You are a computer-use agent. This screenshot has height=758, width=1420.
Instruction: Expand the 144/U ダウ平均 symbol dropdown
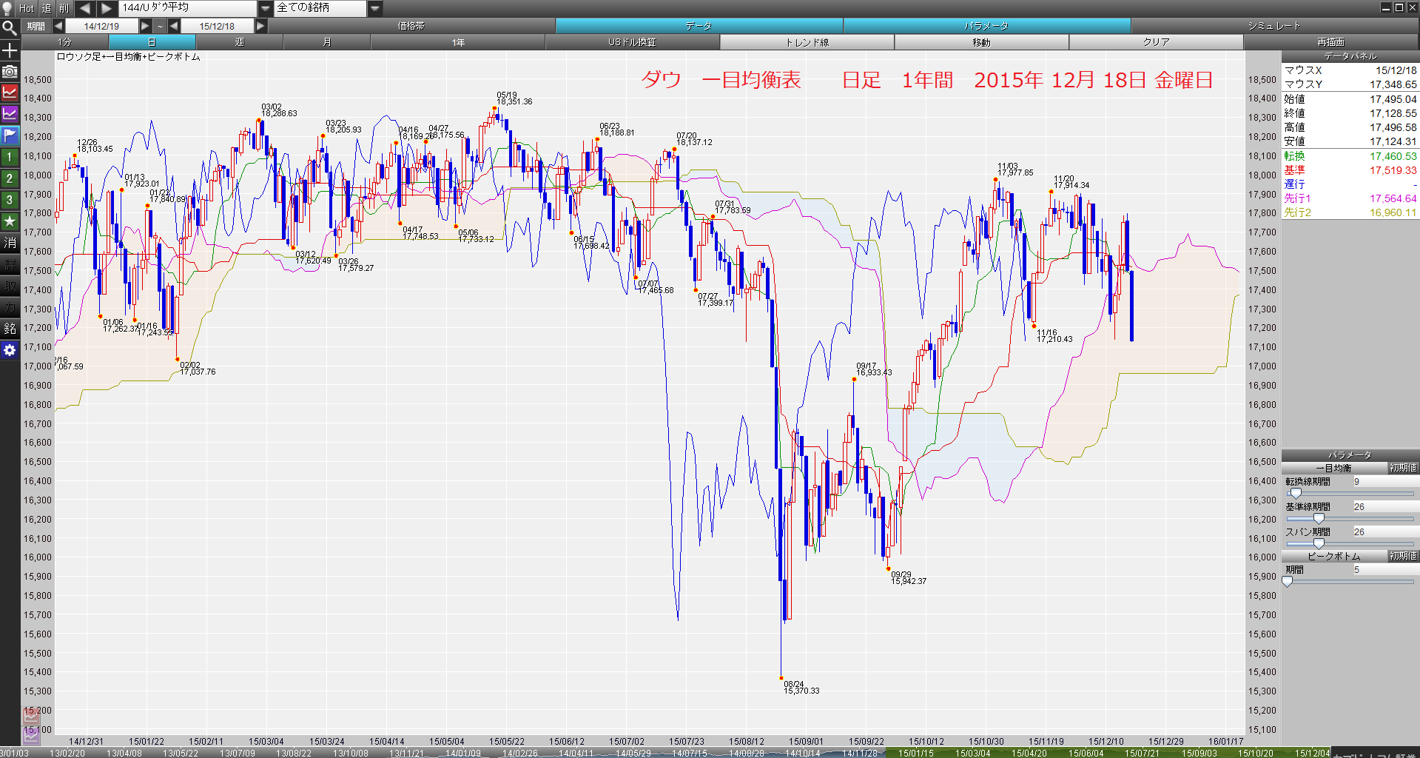pyautogui.click(x=266, y=8)
